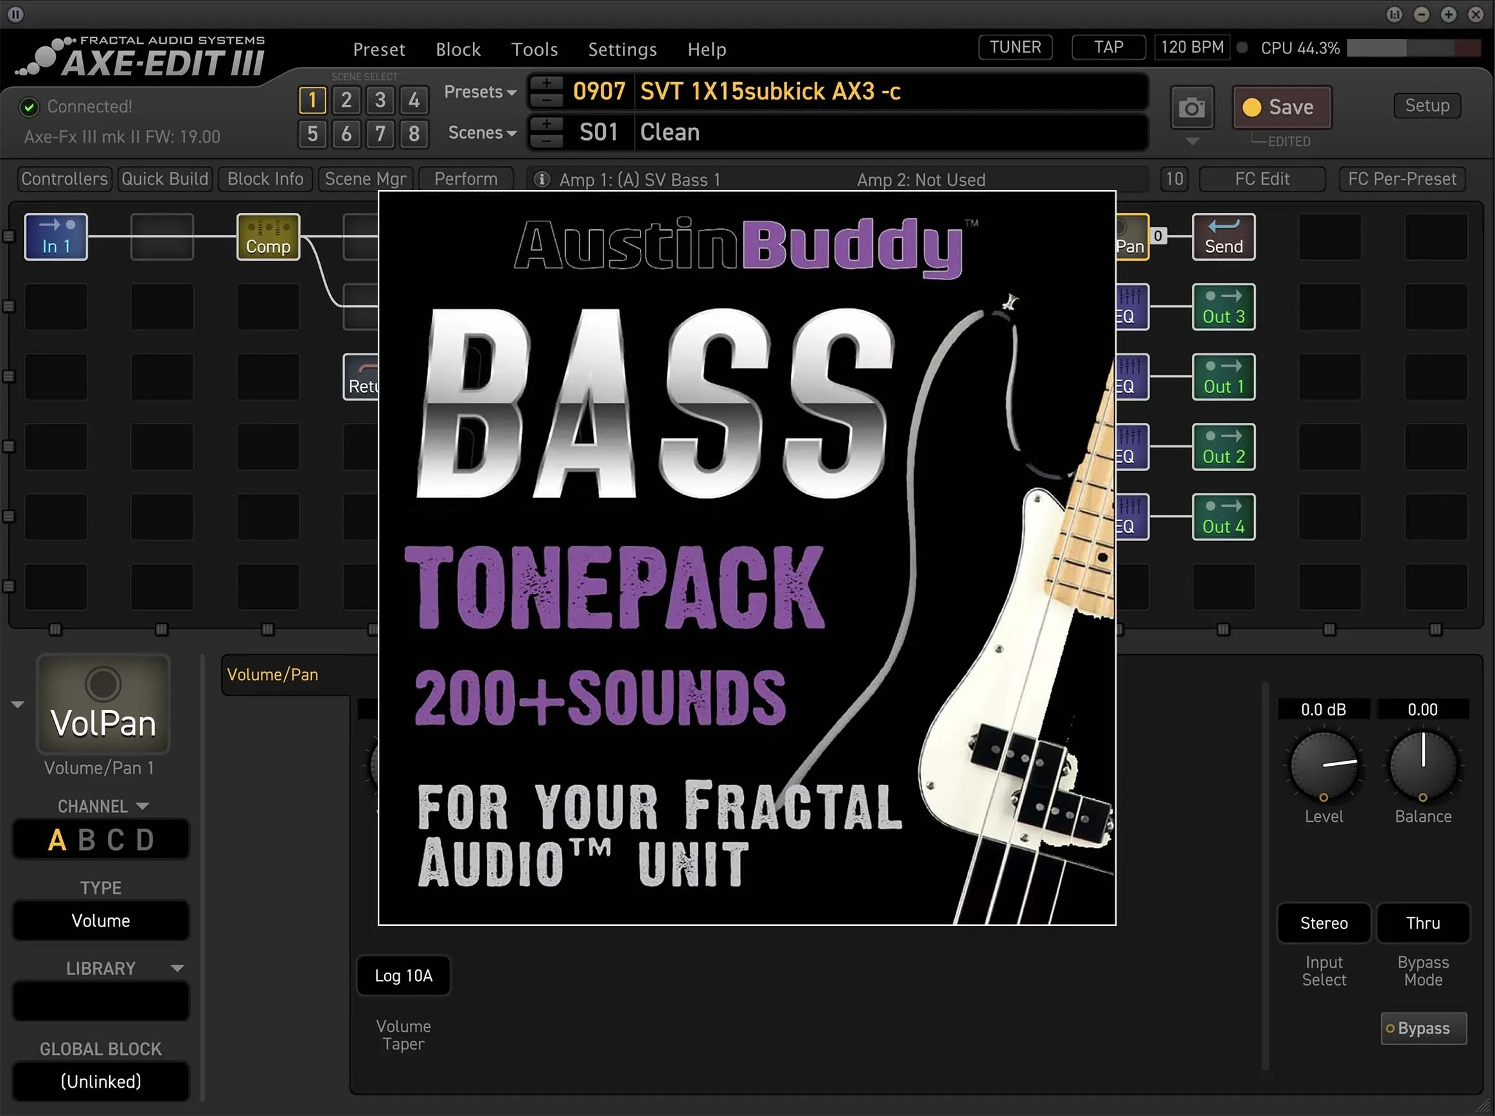Select the Out 3 output block
Viewport: 1495px width, 1116px height.
(1223, 307)
